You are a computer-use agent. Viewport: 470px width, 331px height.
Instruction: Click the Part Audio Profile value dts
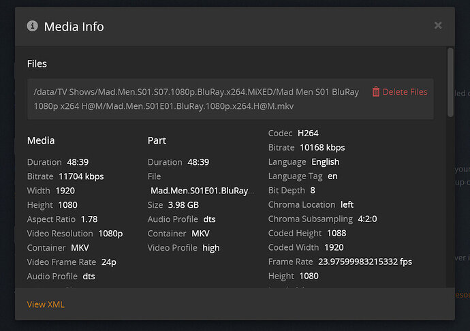click(x=210, y=219)
